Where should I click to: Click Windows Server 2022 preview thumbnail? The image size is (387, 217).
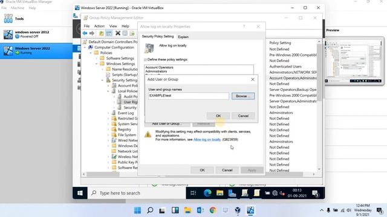(x=354, y=60)
